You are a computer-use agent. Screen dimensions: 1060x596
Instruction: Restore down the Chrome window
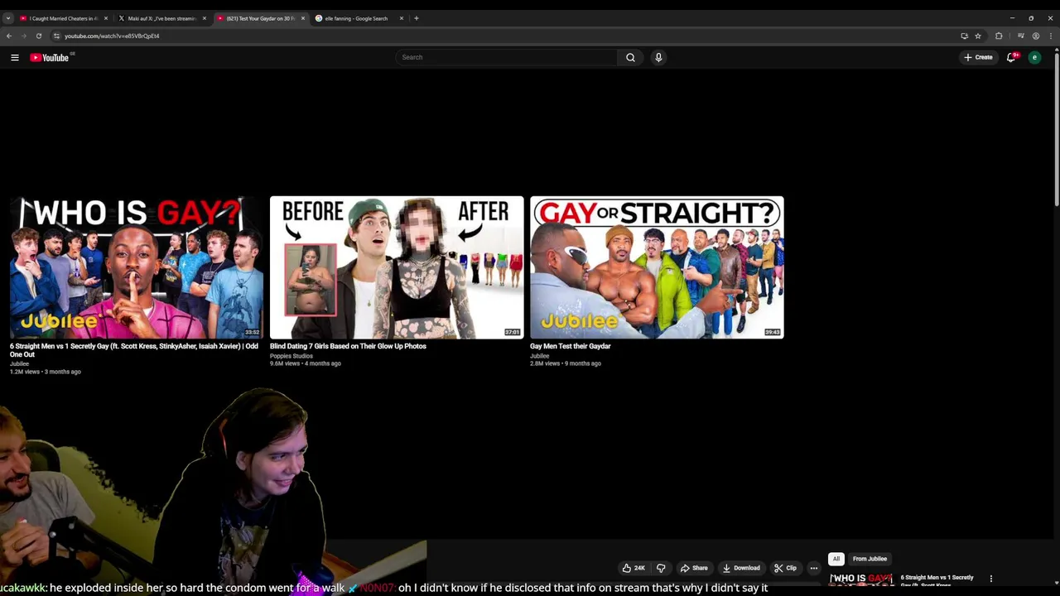tap(1031, 18)
